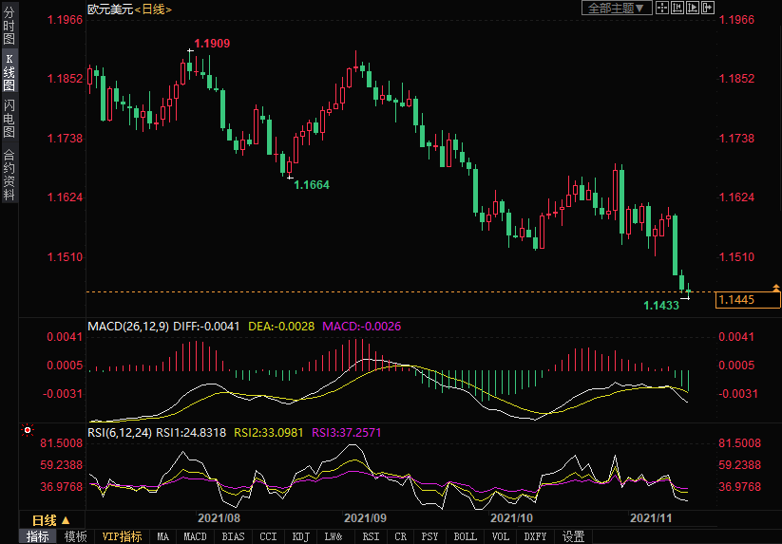Click the jump-to-start chart icon

coord(677,8)
